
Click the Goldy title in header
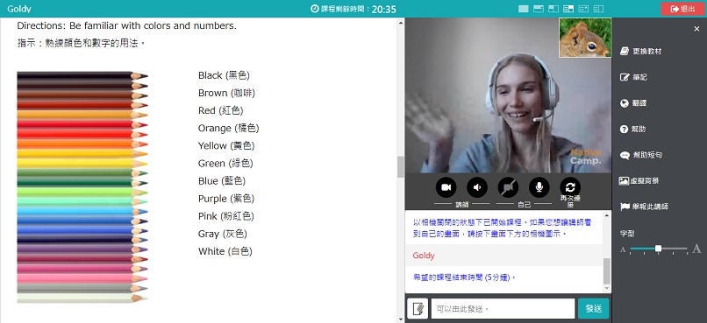pyautogui.click(x=19, y=9)
